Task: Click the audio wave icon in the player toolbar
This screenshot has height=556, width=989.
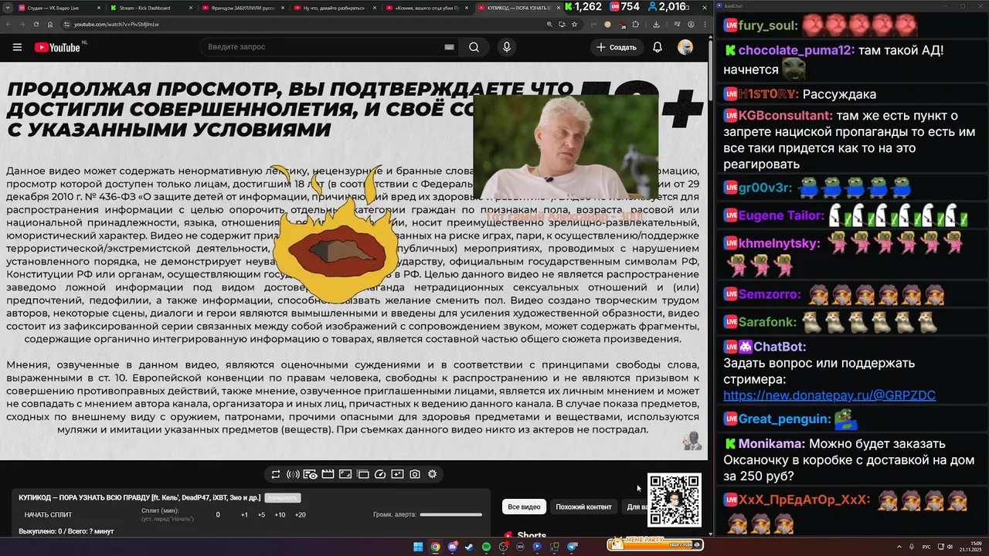Action: coord(293,474)
